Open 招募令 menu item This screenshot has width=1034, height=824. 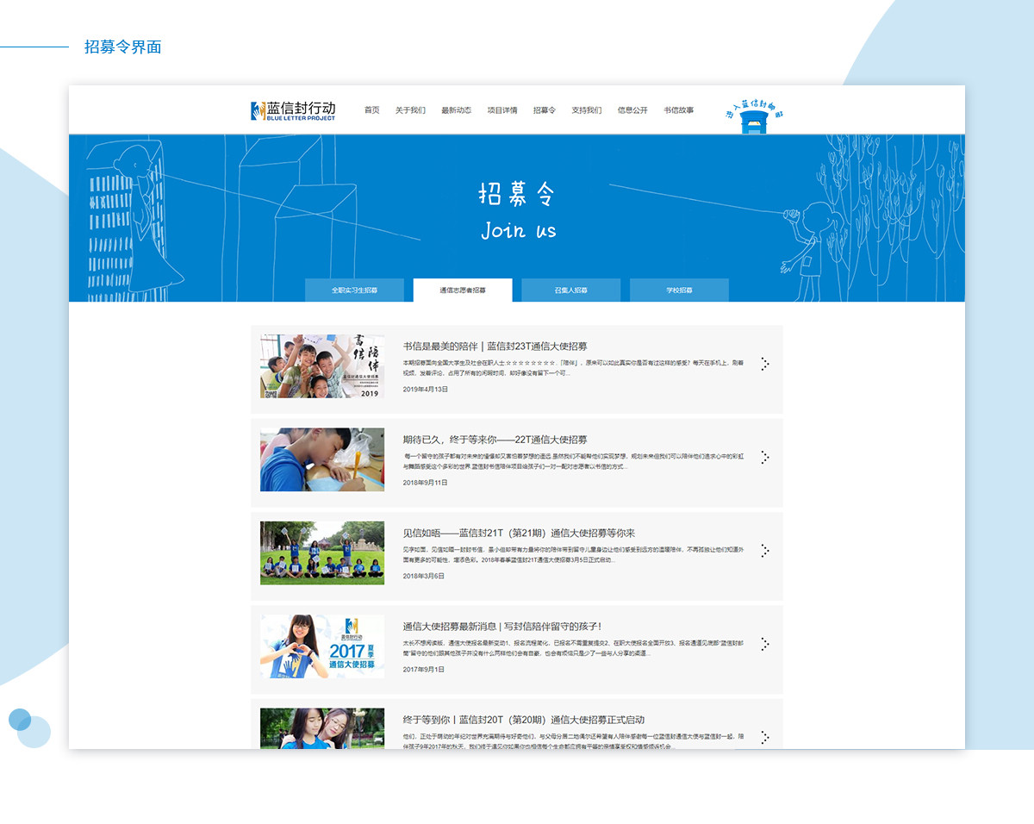tap(544, 110)
